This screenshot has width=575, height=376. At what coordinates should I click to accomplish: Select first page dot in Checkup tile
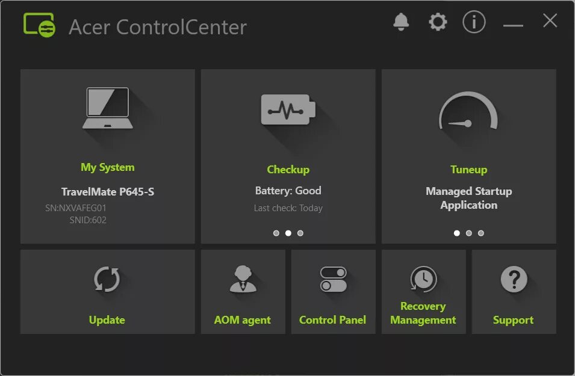tap(276, 233)
